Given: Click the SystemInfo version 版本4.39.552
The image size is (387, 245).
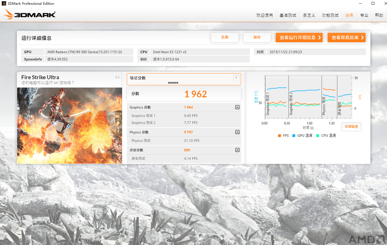Looking at the screenshot, I should pyautogui.click(x=58, y=59).
